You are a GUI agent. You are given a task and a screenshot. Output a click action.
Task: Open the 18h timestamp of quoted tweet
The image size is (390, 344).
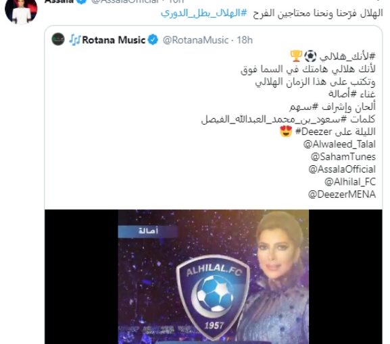pyautogui.click(x=245, y=40)
